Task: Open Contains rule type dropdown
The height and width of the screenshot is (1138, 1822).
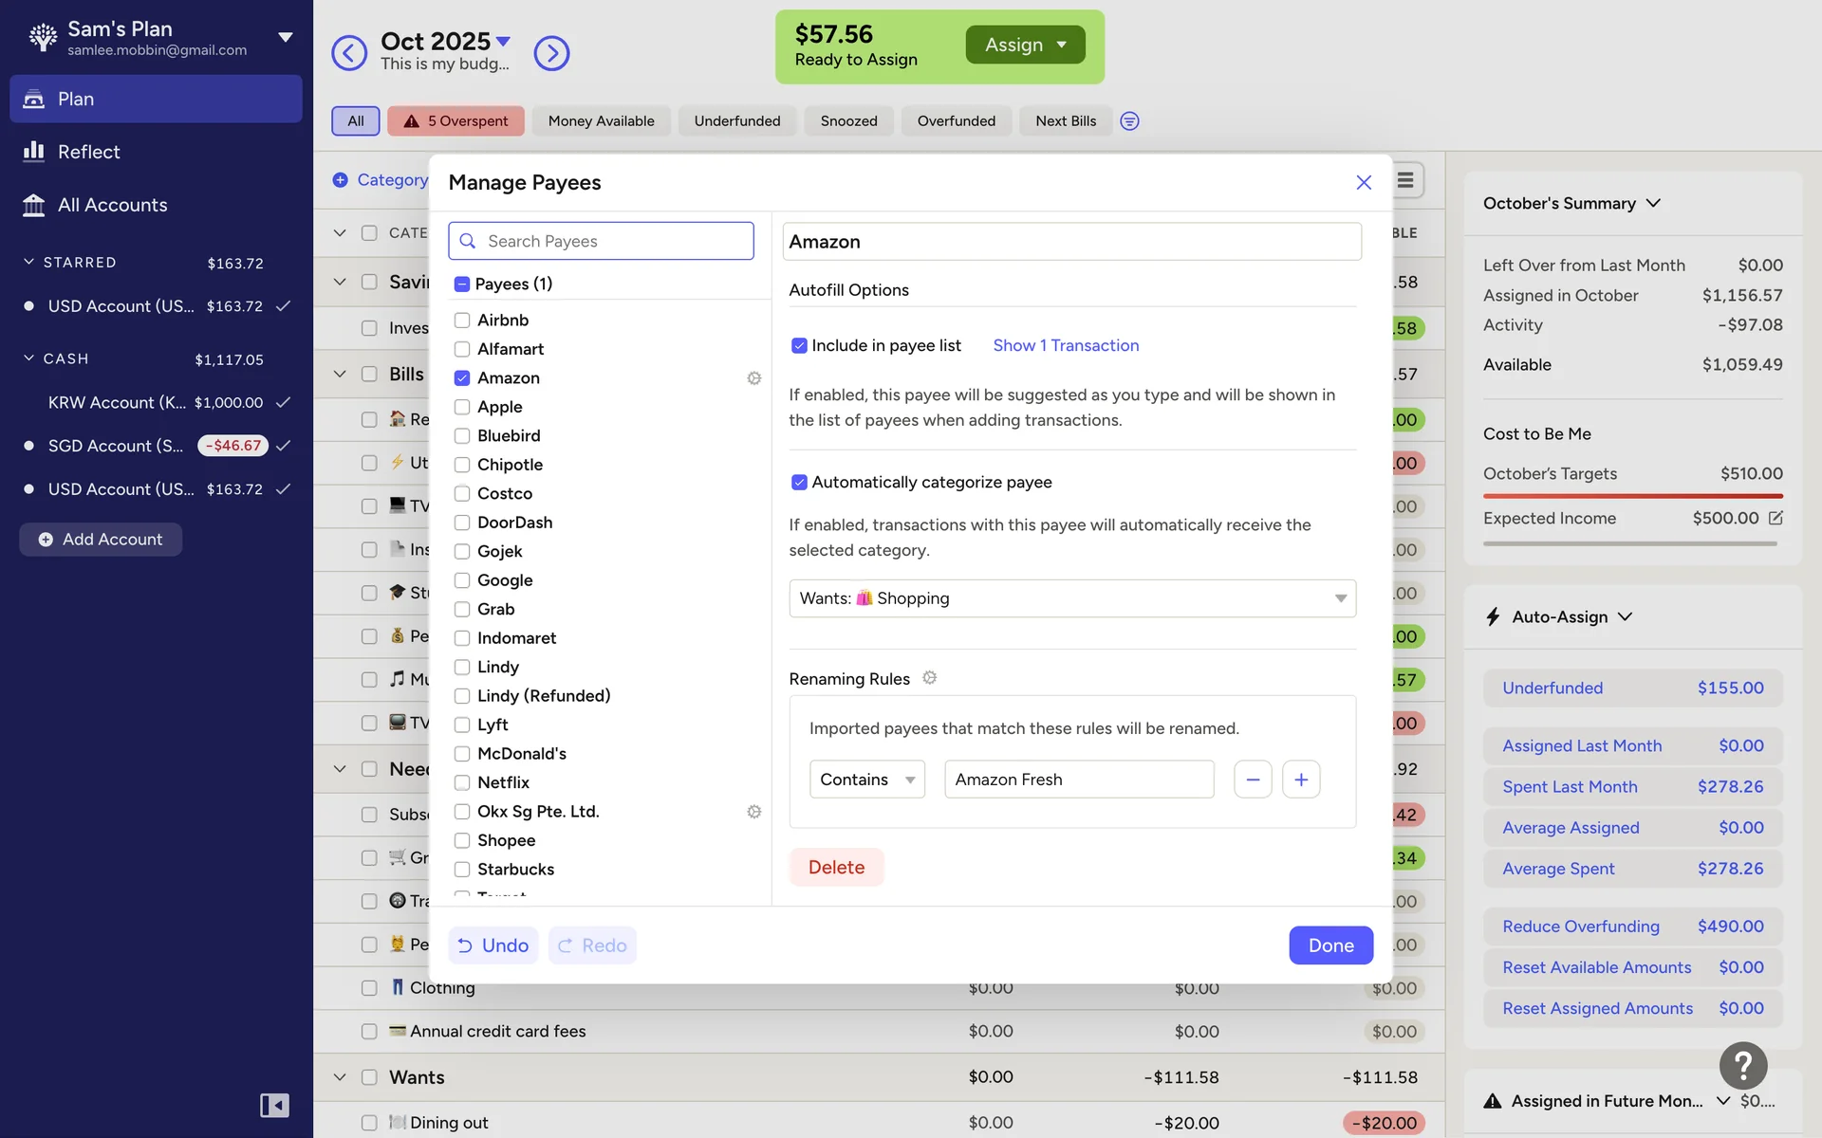Action: click(866, 780)
